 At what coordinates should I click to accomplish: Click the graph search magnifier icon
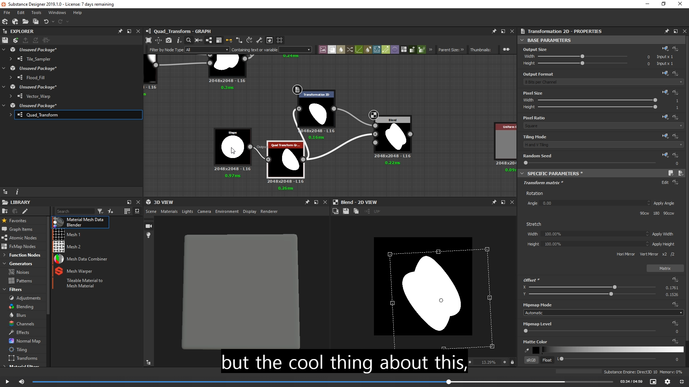point(188,40)
